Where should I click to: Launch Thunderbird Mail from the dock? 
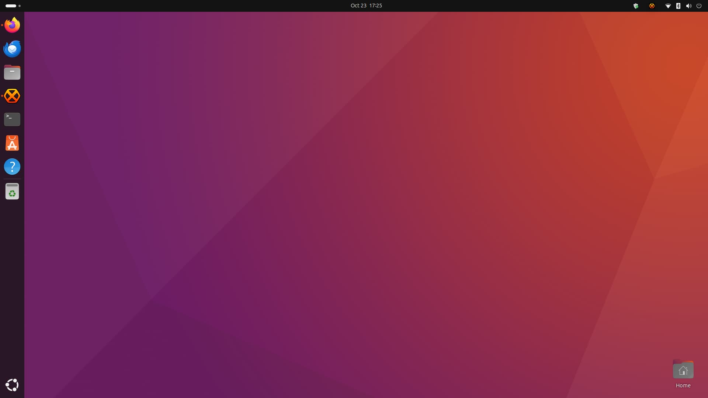(12, 49)
